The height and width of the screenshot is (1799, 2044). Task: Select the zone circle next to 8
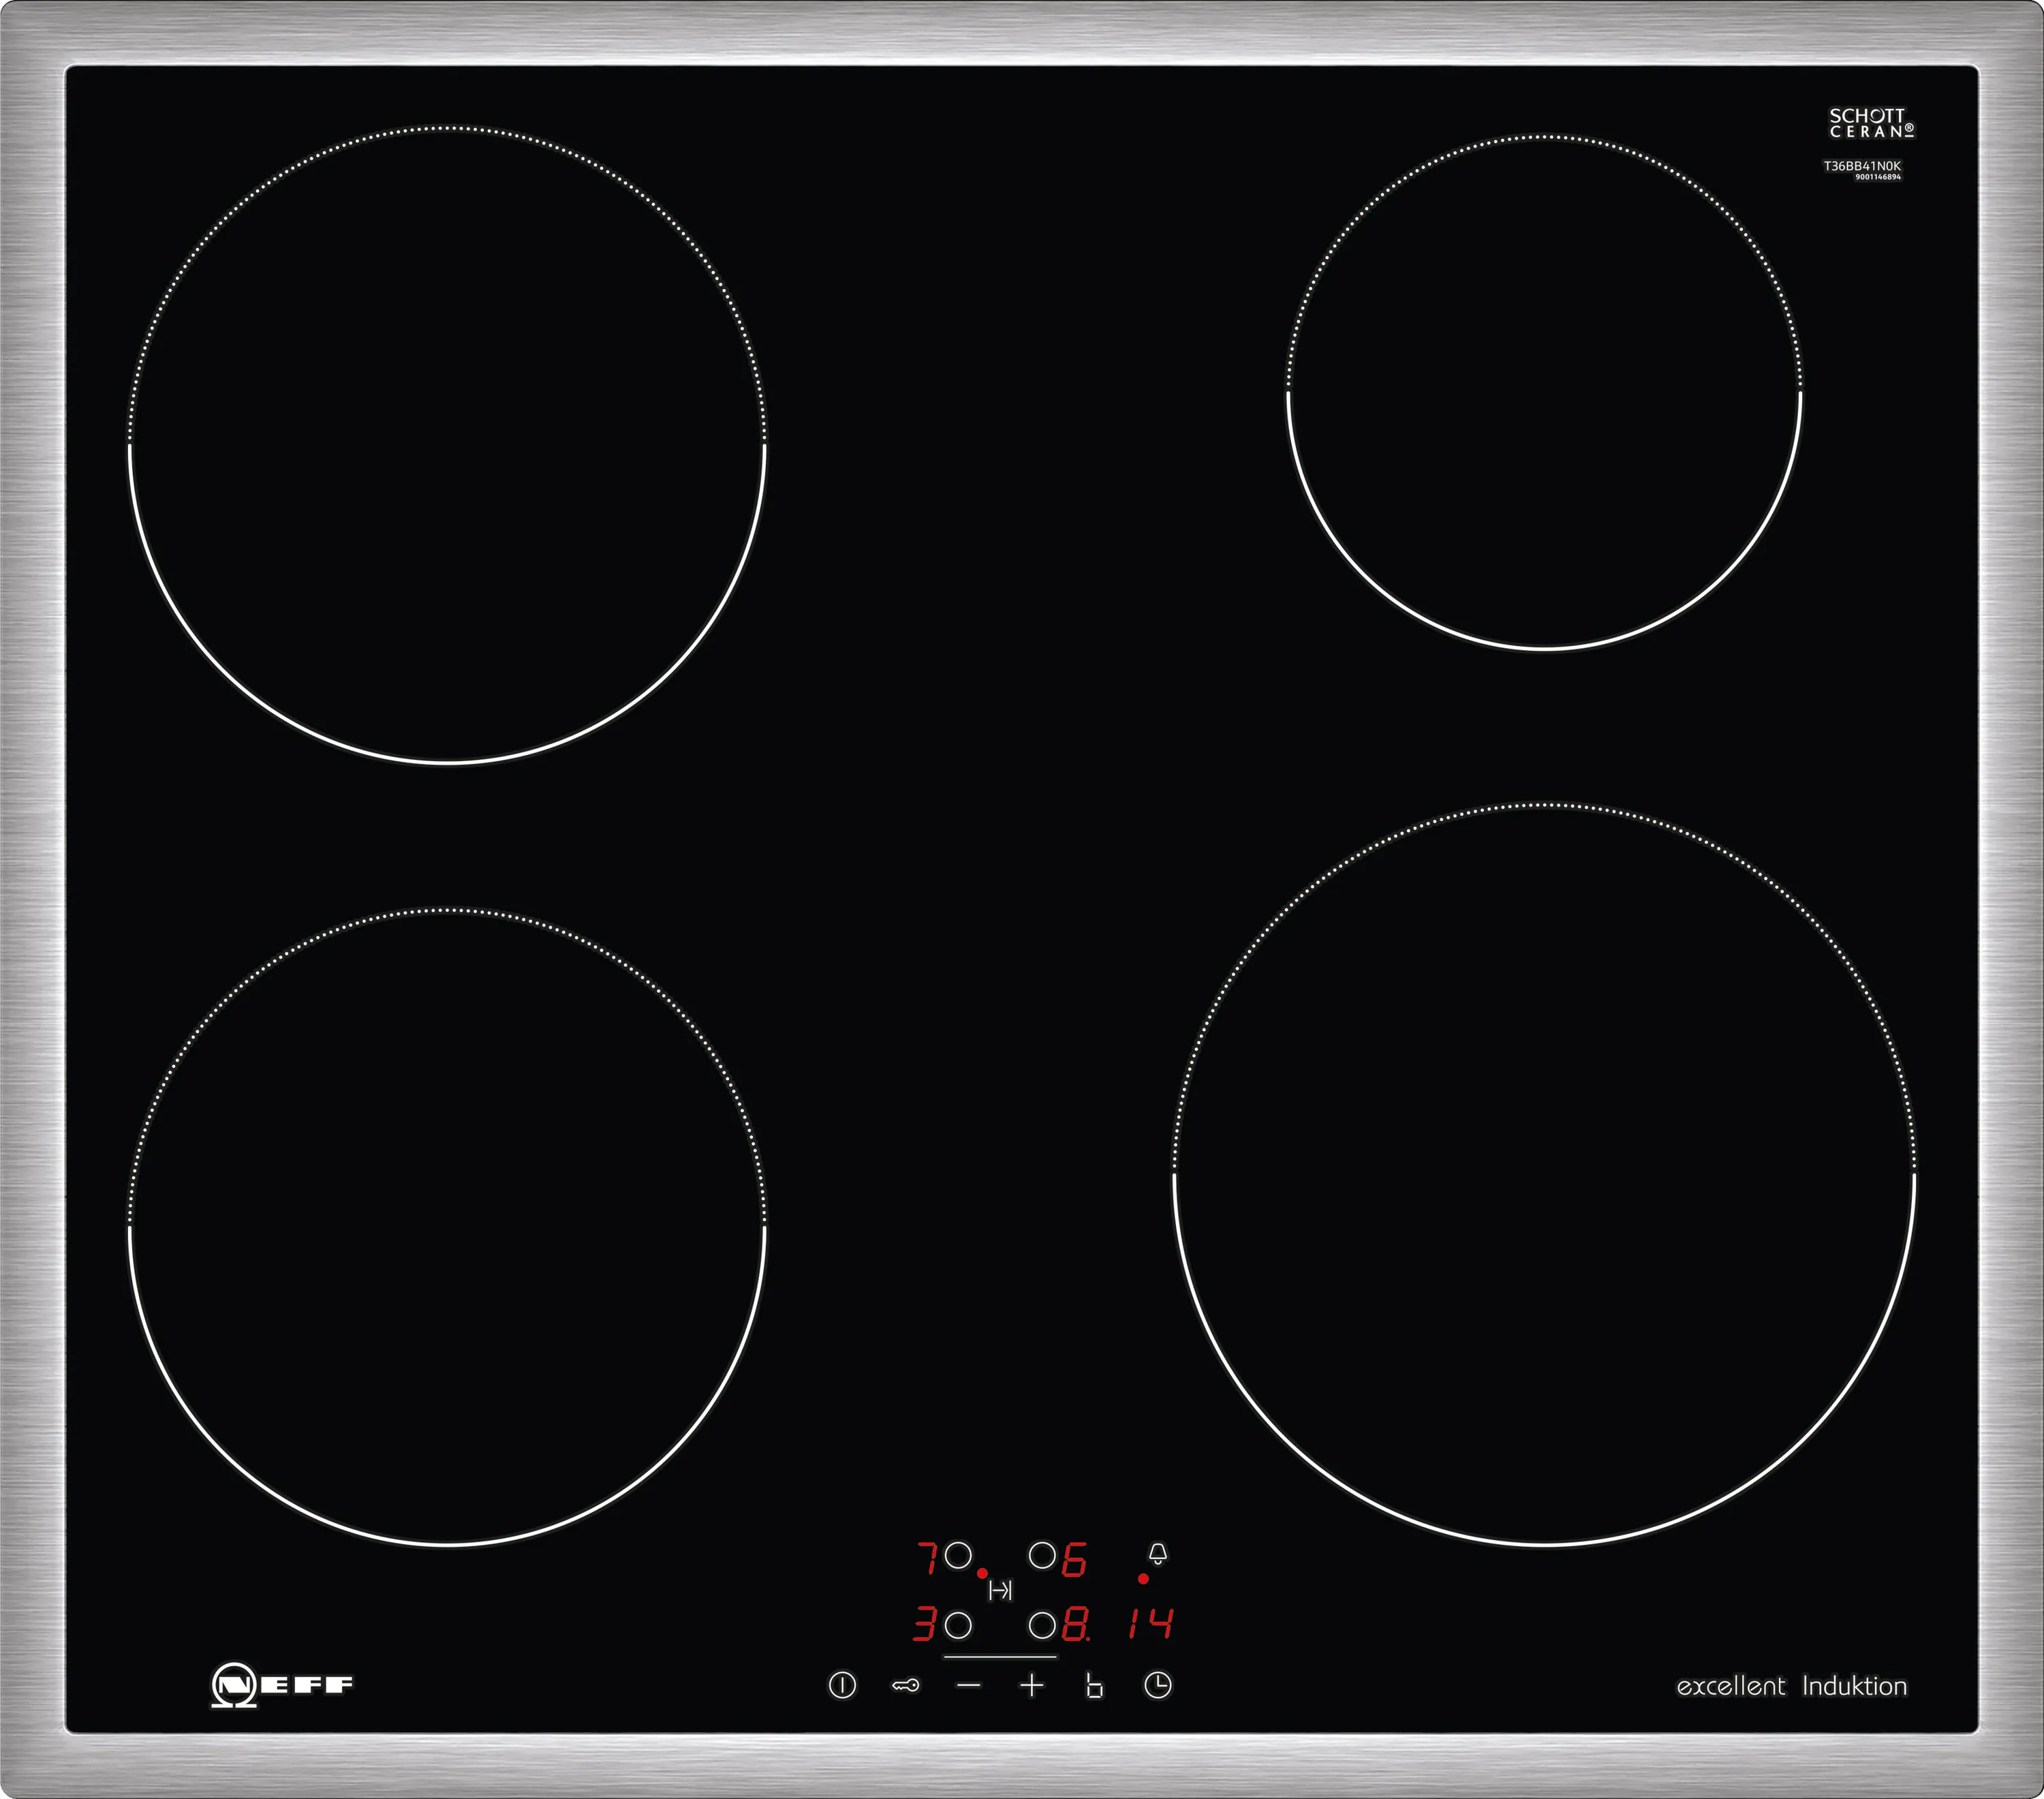(x=1042, y=1626)
